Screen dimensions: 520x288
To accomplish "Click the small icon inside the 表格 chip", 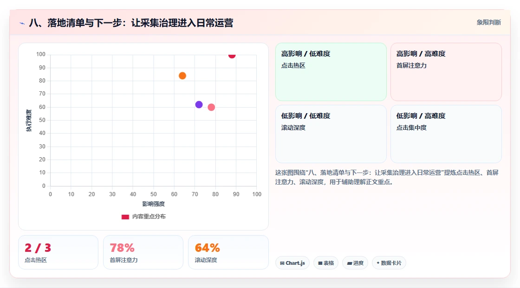I will point(320,263).
